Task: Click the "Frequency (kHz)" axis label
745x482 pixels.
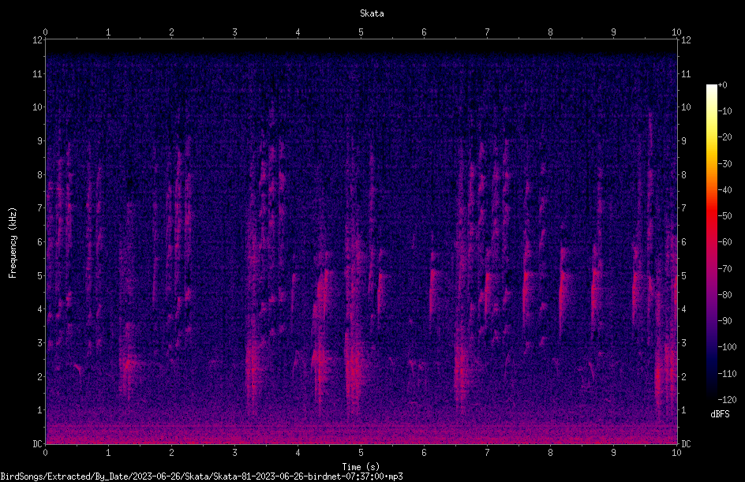Action: point(13,242)
